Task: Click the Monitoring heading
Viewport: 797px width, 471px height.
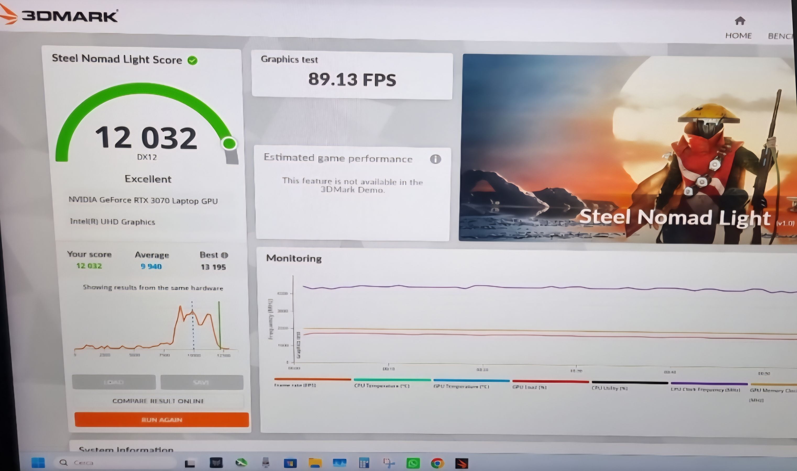Action: (x=294, y=258)
